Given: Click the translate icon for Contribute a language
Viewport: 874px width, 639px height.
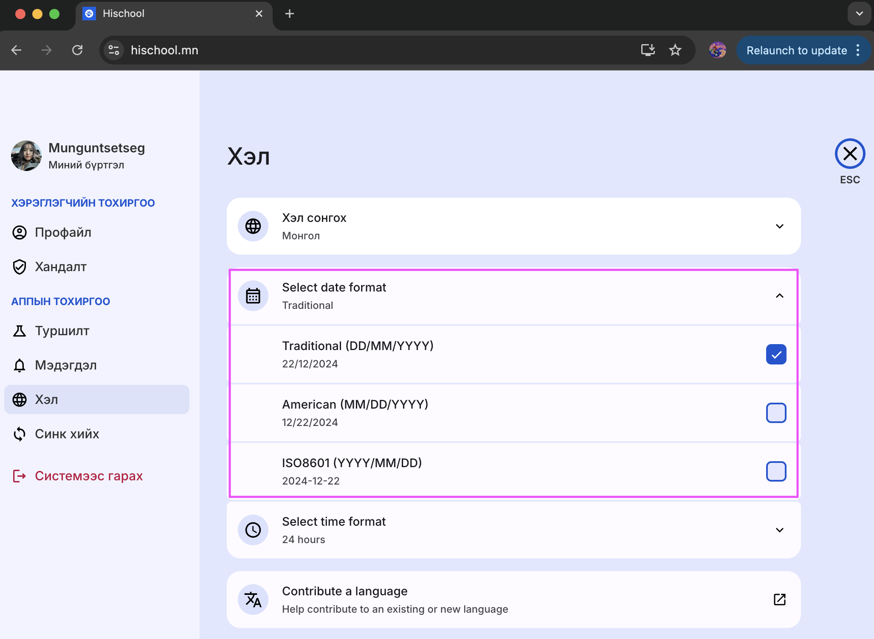Looking at the screenshot, I should pyautogui.click(x=253, y=600).
